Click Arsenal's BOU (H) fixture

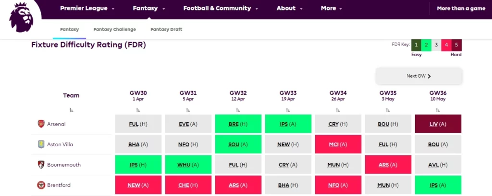click(388, 124)
